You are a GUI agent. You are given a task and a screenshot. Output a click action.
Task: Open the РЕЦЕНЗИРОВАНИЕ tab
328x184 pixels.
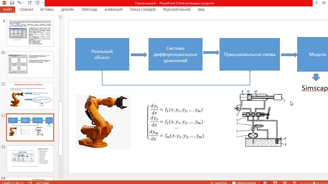tap(177, 9)
